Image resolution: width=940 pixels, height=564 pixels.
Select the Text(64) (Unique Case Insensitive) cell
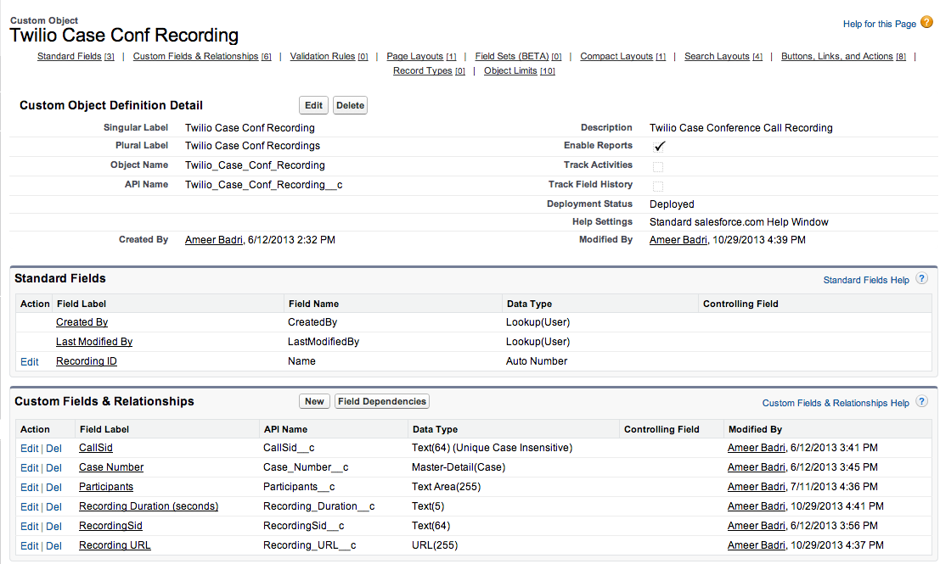click(493, 448)
